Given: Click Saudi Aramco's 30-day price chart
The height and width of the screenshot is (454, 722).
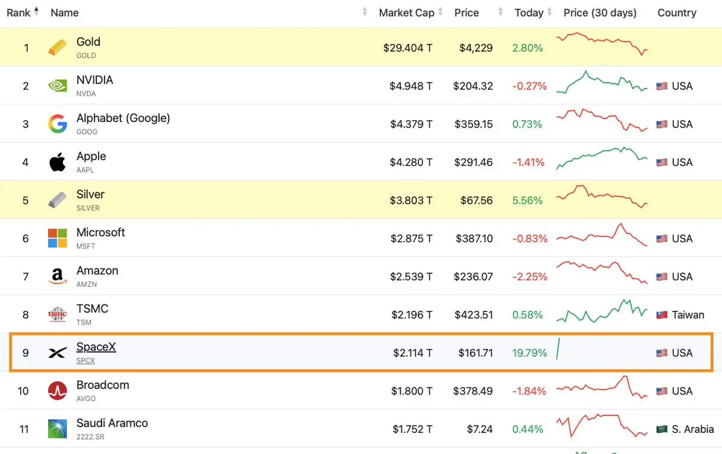Looking at the screenshot, I should click(602, 426).
